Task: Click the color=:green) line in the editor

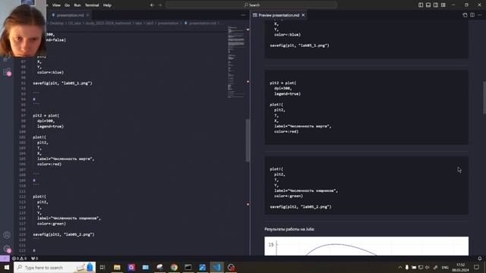Action: (x=52, y=224)
